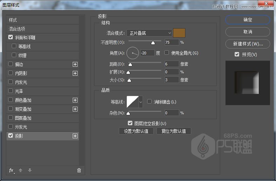Click the effects list vertical scrollbar
276x181 pixels.
(81, 90)
